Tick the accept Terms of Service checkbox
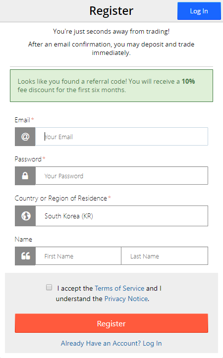The height and width of the screenshot is (358, 223). coord(49,287)
